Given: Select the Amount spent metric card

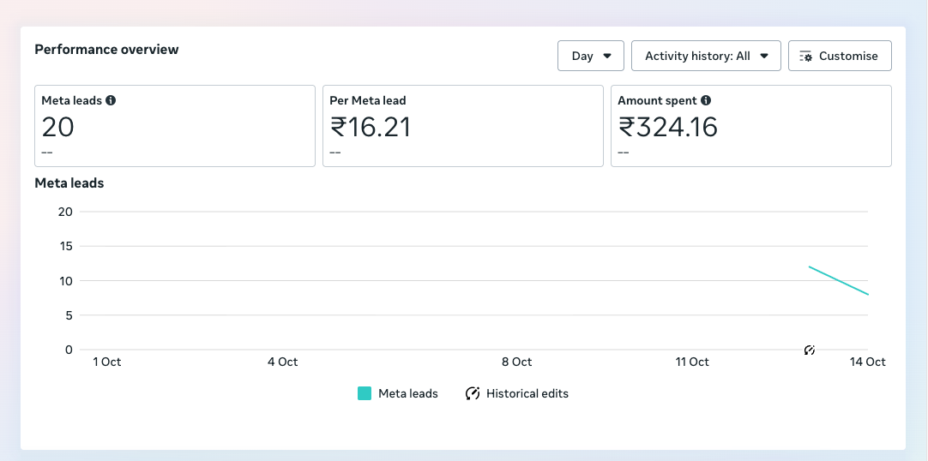Looking at the screenshot, I should [750, 126].
